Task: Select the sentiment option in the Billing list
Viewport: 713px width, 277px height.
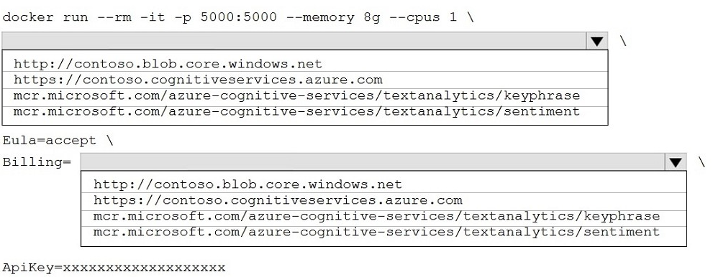Action: tap(383, 232)
